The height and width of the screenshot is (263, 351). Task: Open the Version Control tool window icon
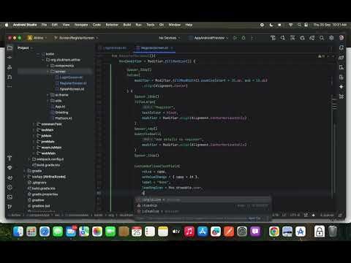click(10, 207)
